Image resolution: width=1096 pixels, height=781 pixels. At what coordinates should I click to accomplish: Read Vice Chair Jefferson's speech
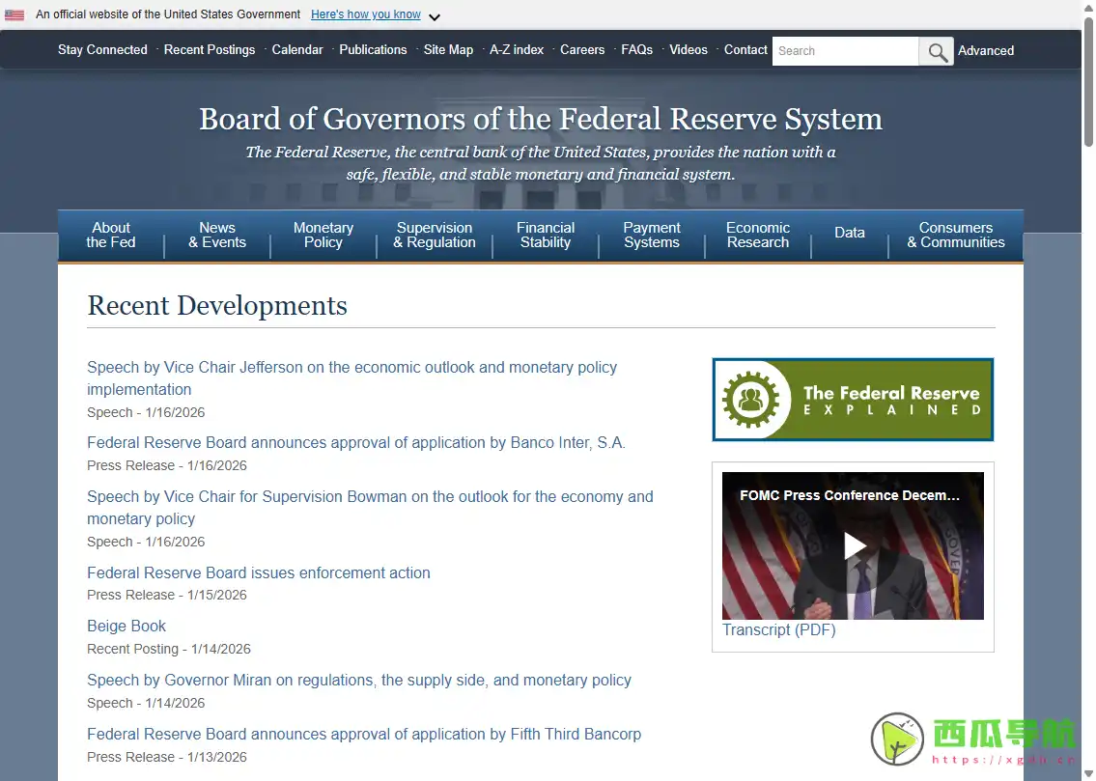click(x=351, y=368)
